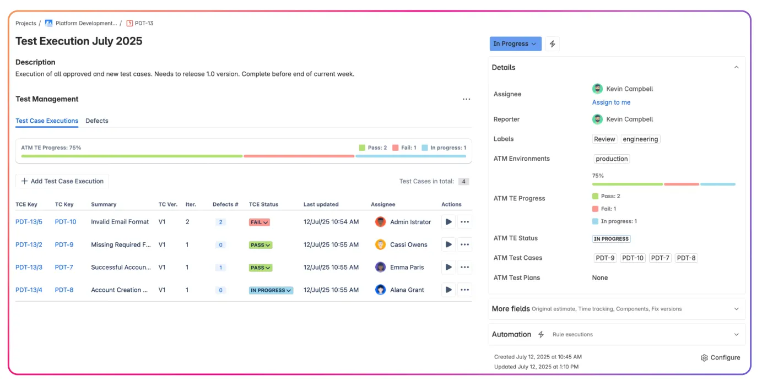Image resolution: width=762 pixels, height=392 pixels.
Task: Run the Account Creation test execution
Action: point(448,290)
